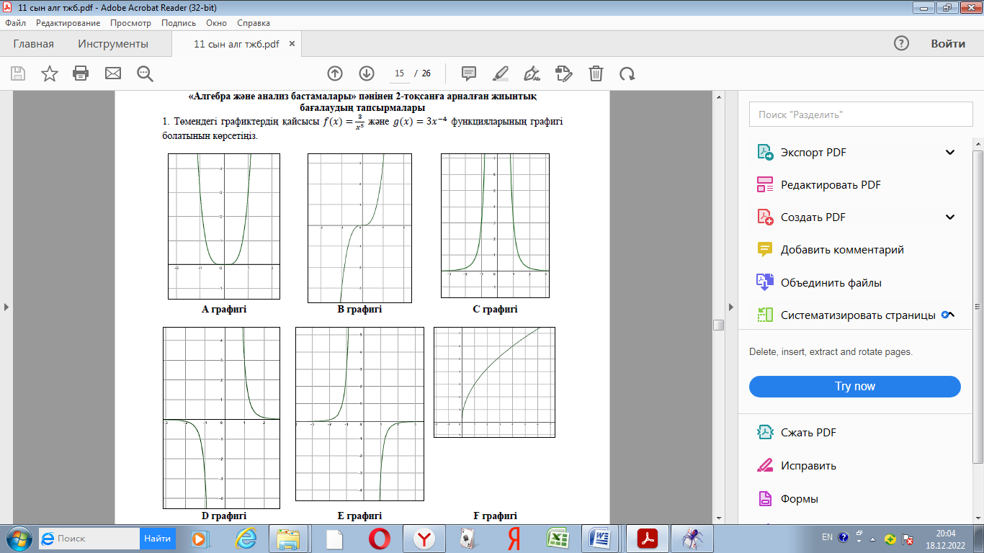Add a sticky note comment from the toolbar
This screenshot has height=553, width=984.
point(469,73)
